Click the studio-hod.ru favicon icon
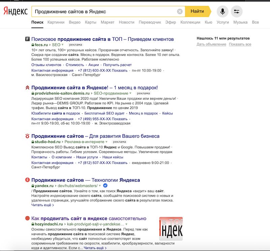The width and height of the screenshot is (270, 251). [27, 136]
